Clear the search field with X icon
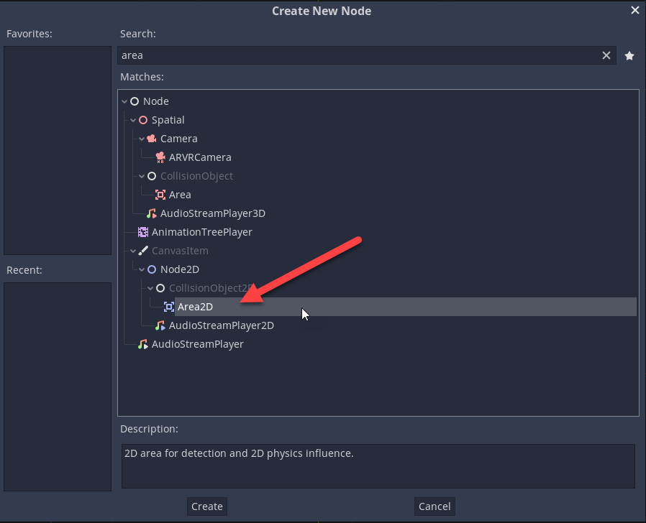This screenshot has height=523, width=646. [606, 56]
